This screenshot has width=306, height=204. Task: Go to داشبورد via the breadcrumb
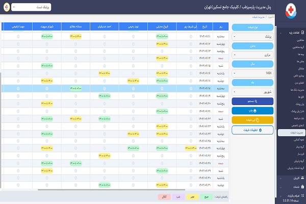(x=271, y=17)
